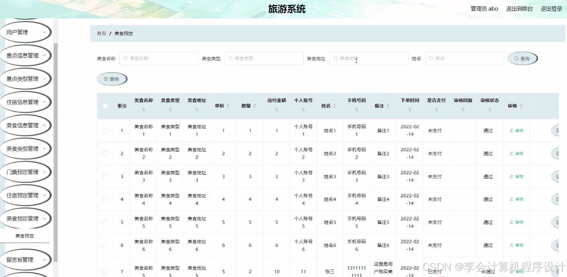Expand 美食类型管理 sidebar menu
This screenshot has width=567, height=277.
(26, 149)
